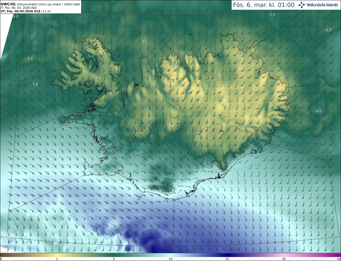Click the 13.0 value on the map
The height and width of the screenshot is (261, 341).
[x=95, y=229]
